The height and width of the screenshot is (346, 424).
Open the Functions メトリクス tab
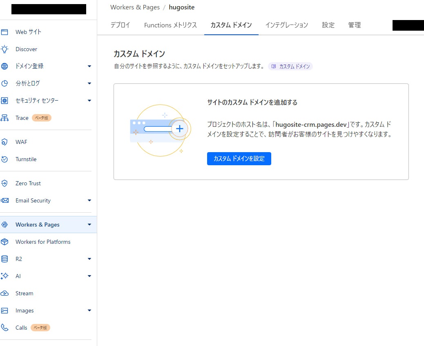click(170, 25)
